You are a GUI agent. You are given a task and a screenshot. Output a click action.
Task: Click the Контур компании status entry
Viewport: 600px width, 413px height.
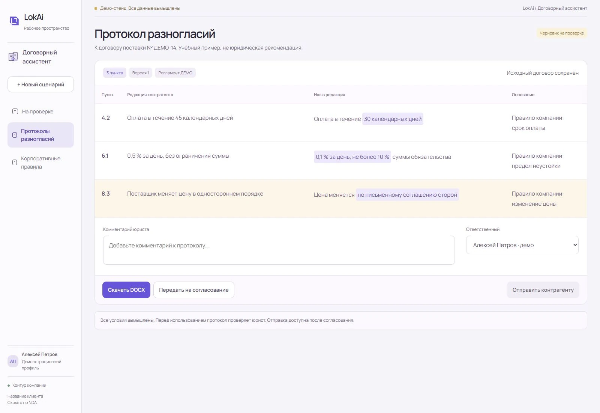(27, 385)
